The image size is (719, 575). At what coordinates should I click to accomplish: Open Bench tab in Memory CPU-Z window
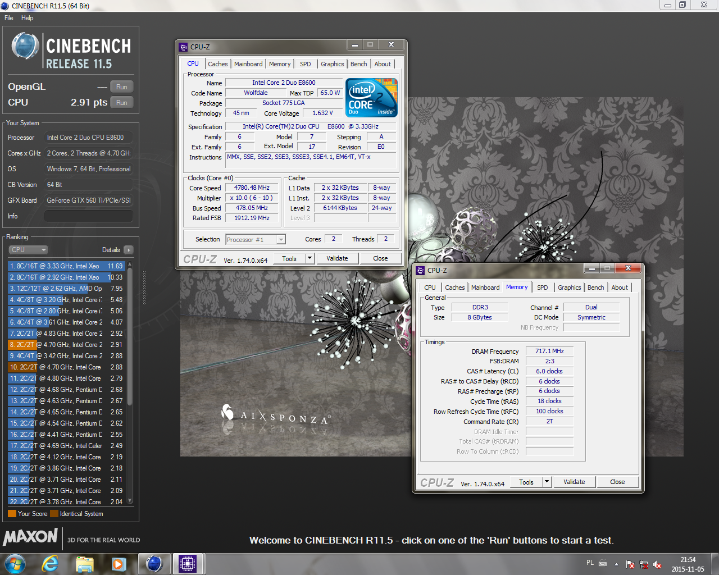596,287
